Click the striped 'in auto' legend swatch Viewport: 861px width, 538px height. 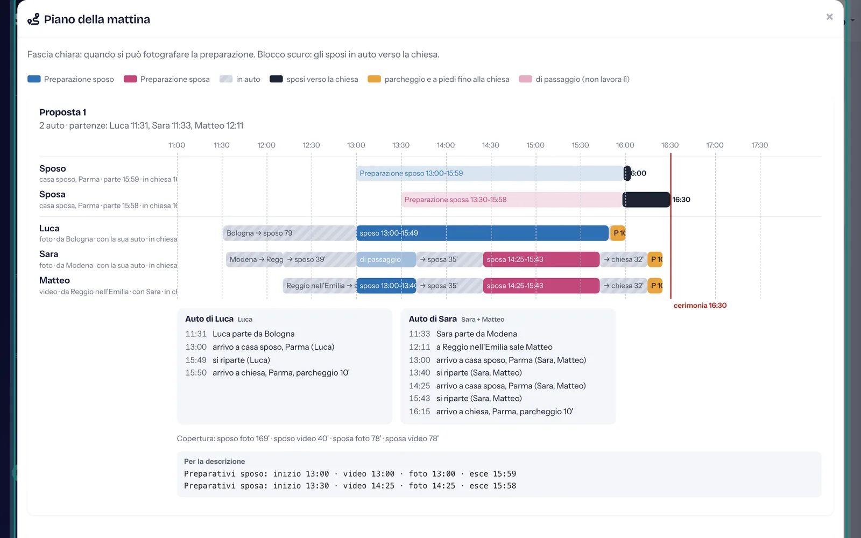(226, 79)
